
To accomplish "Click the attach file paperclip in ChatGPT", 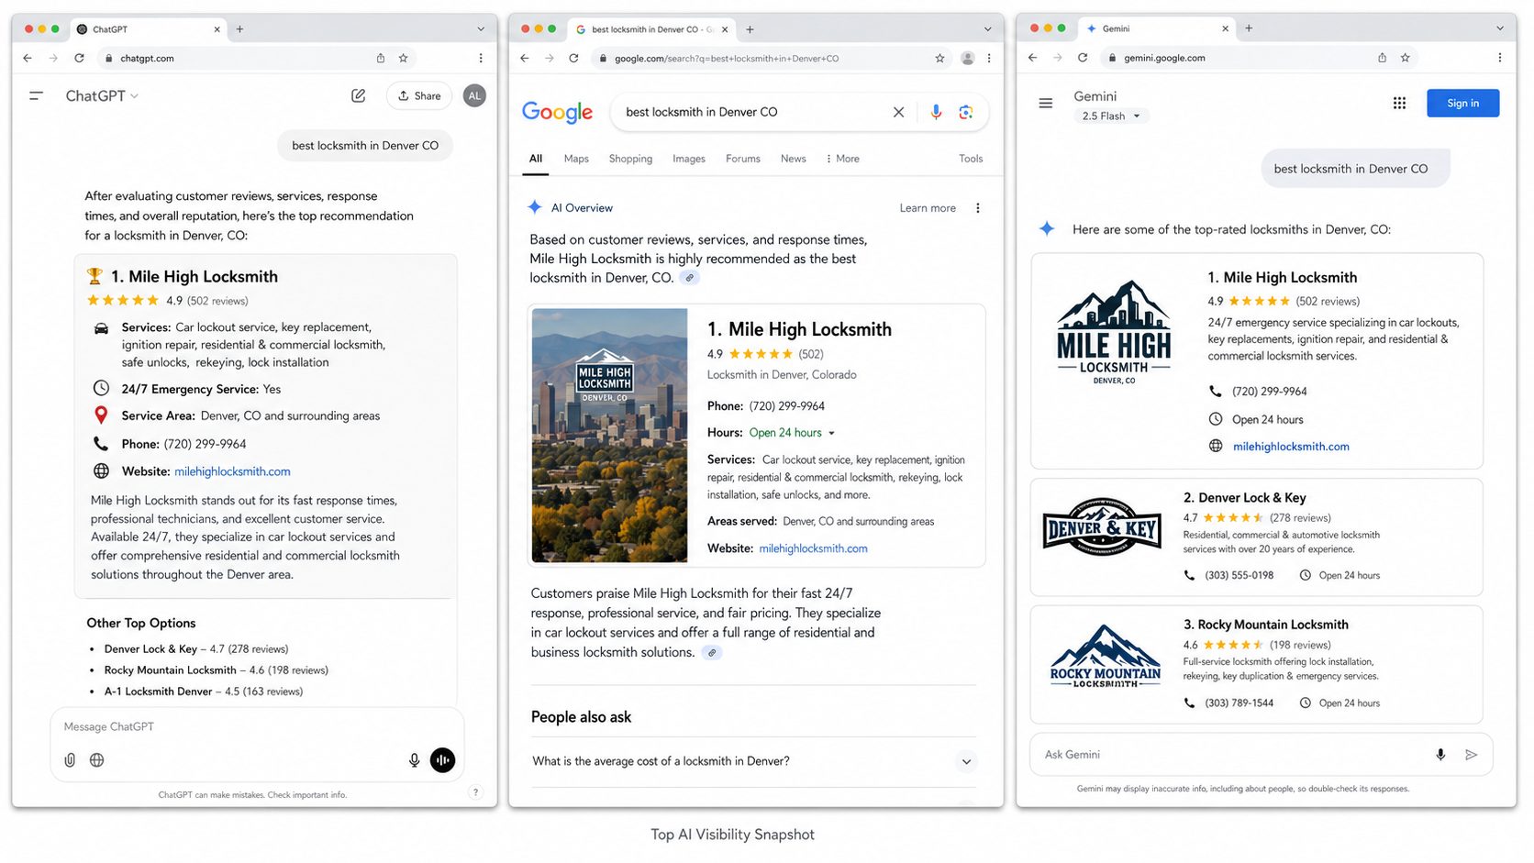I will click(70, 760).
